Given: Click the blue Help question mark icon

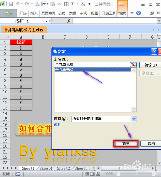Looking at the screenshot, I should tap(138, 13).
